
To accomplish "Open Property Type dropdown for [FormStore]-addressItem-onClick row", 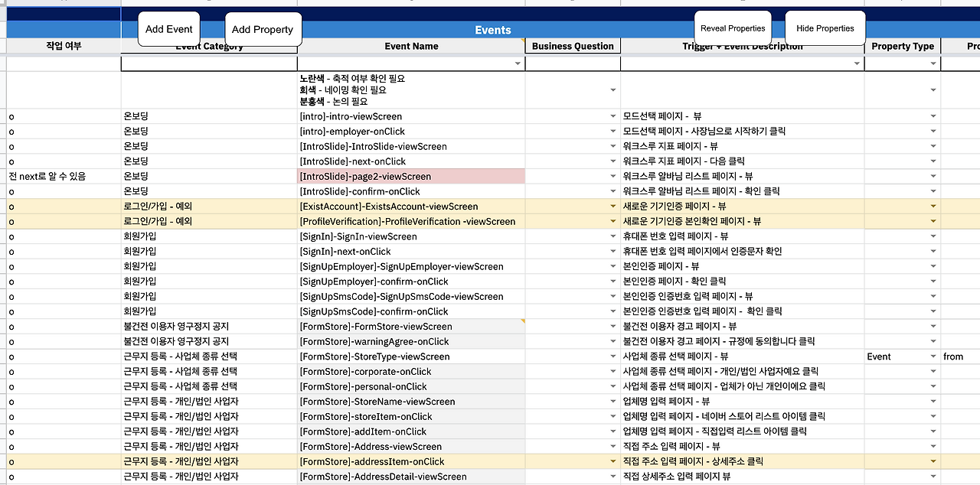I will (933, 462).
